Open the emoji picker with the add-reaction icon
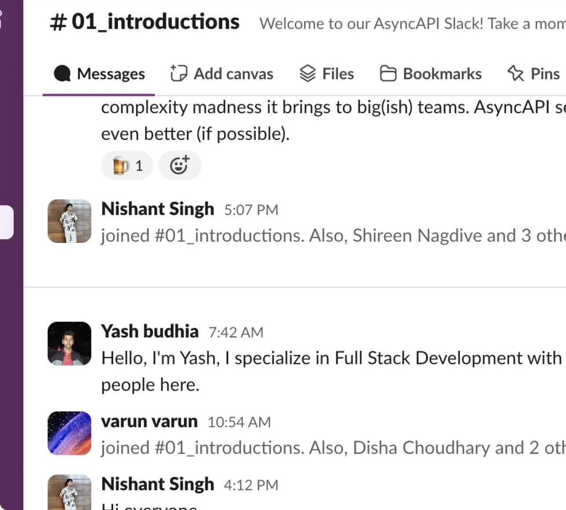The width and height of the screenshot is (566, 510). point(180,165)
